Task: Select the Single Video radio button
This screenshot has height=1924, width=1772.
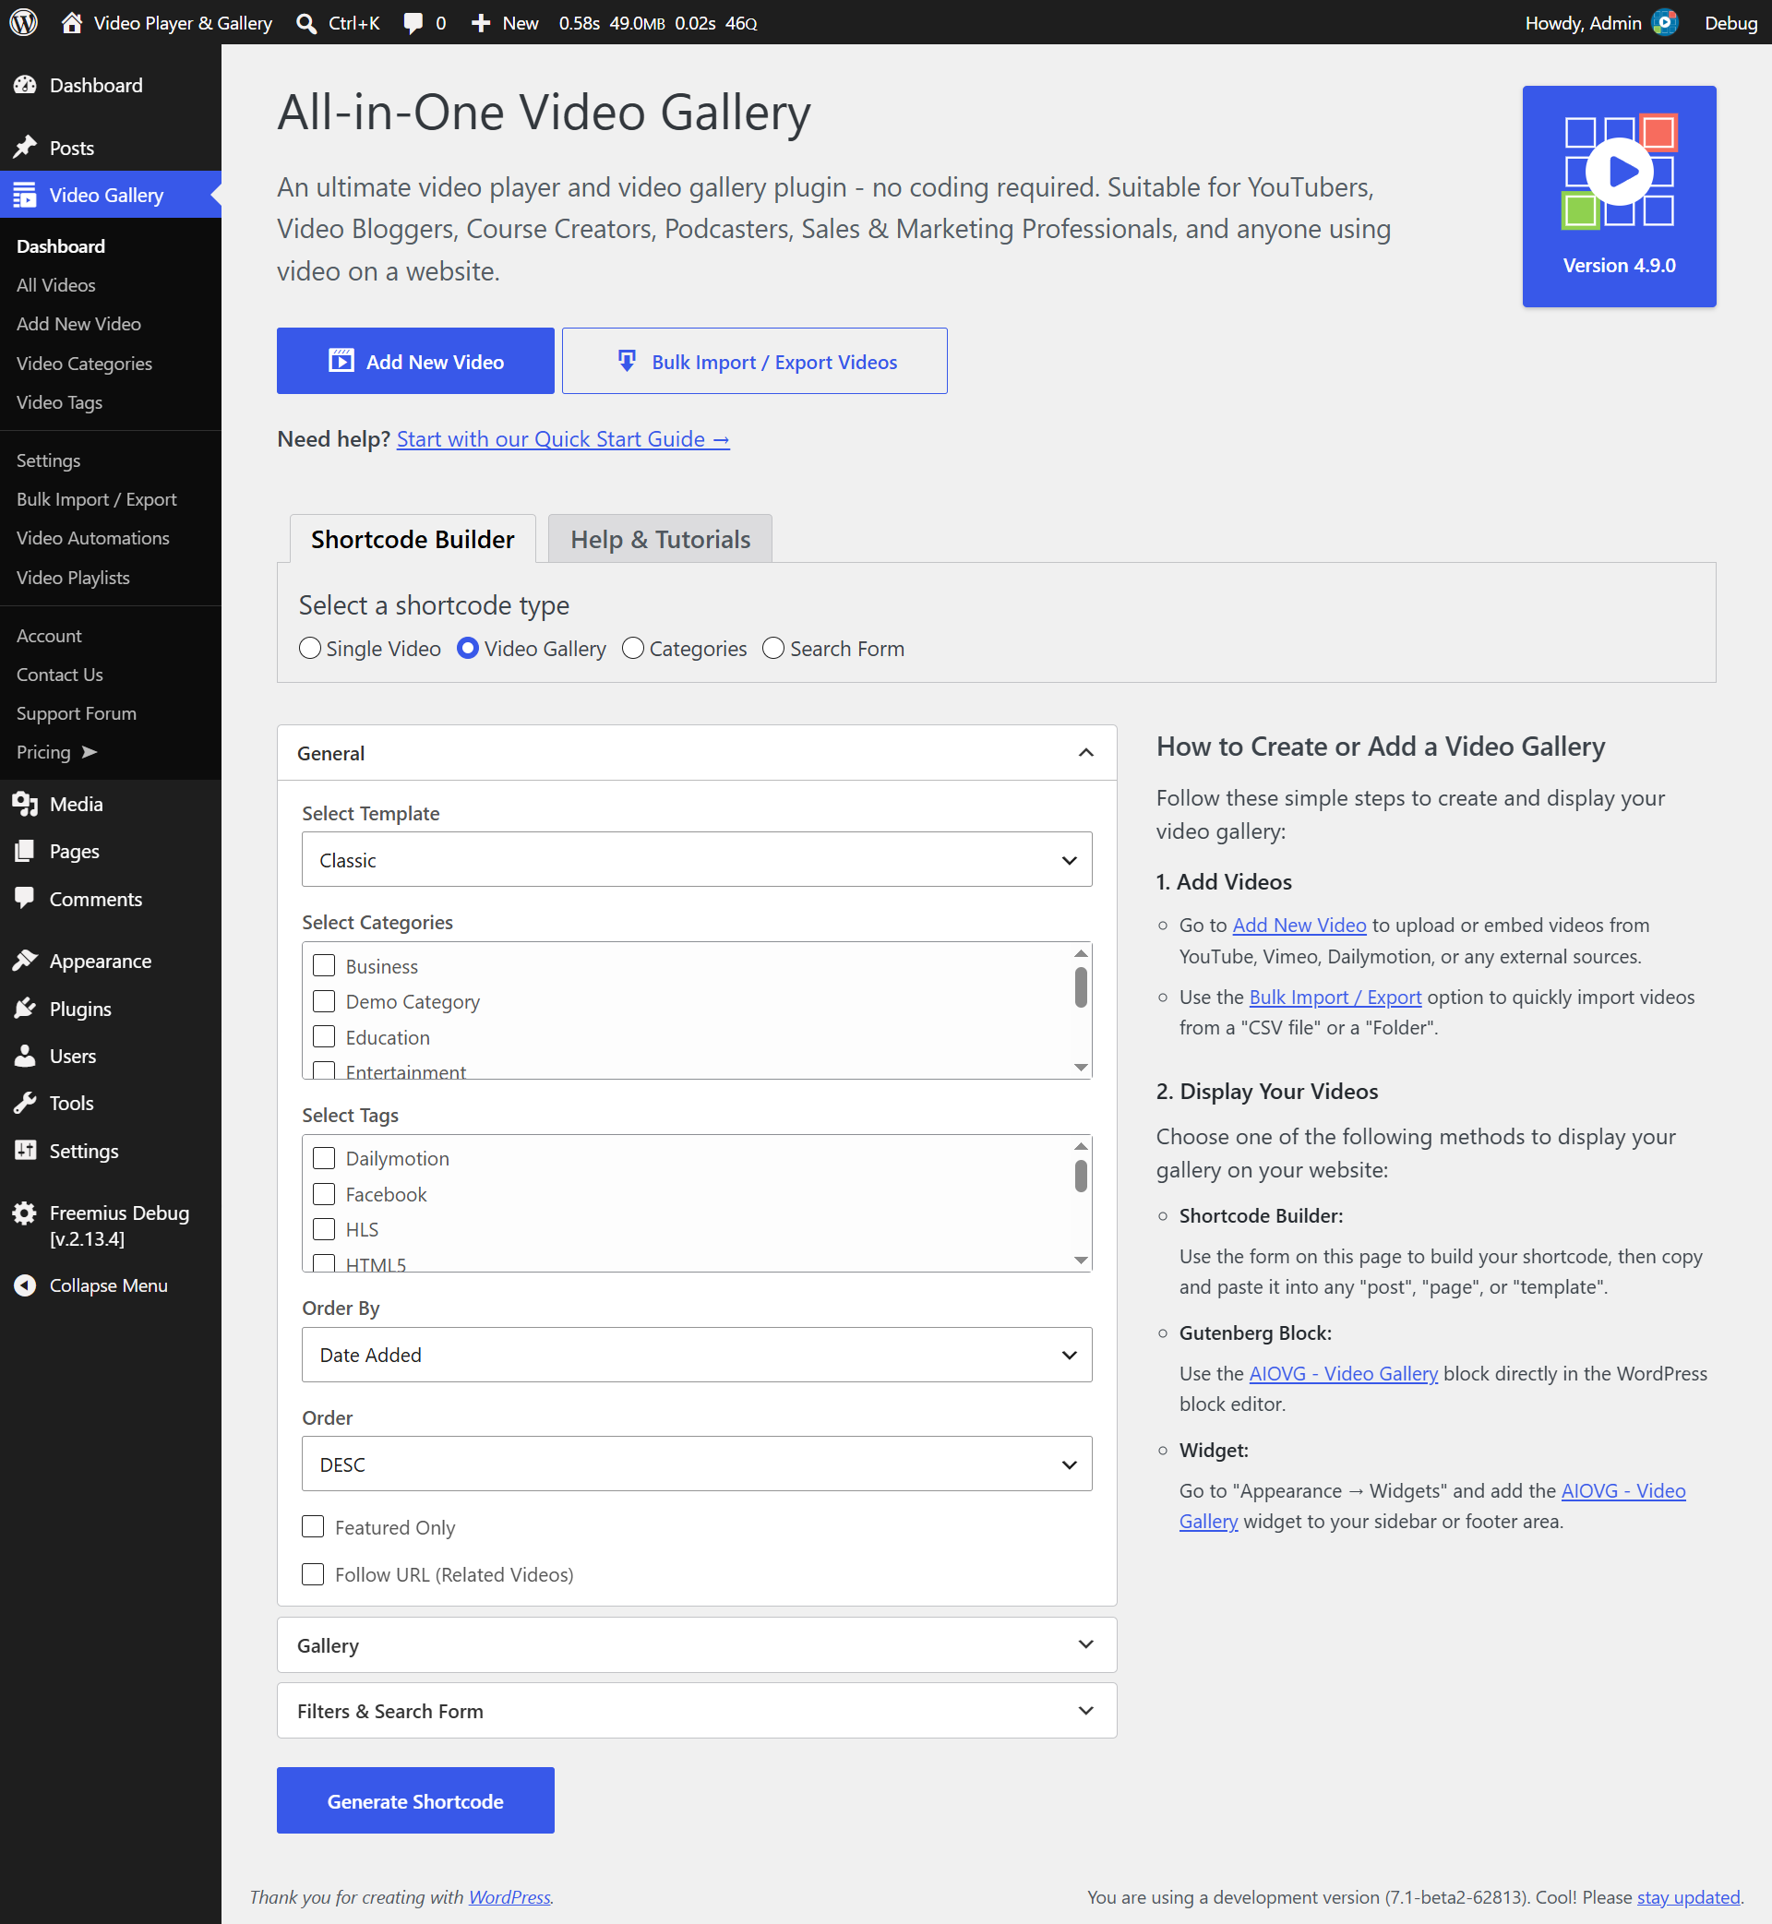Action: pyautogui.click(x=310, y=648)
